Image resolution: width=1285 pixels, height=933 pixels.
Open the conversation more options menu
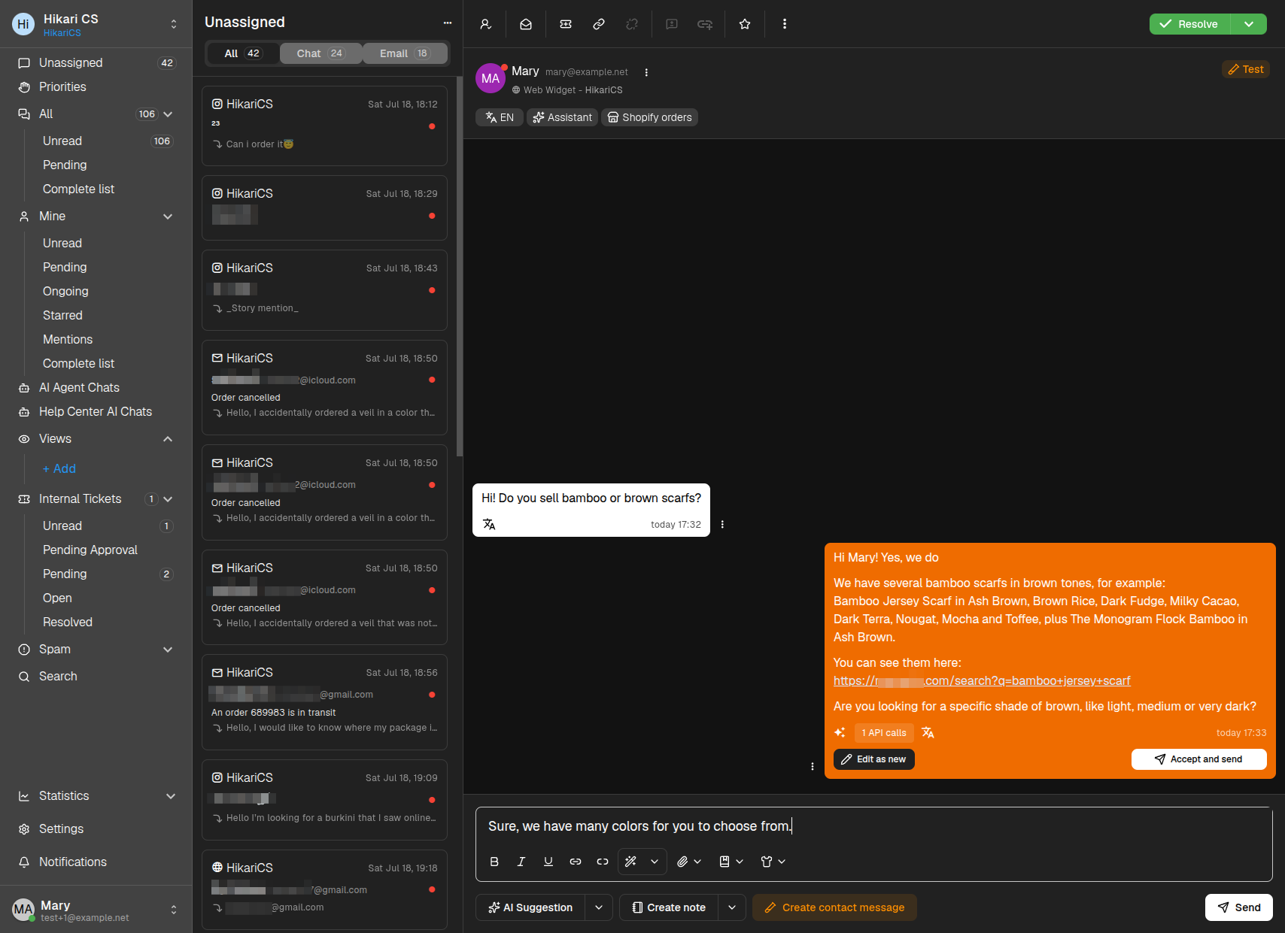tap(785, 24)
